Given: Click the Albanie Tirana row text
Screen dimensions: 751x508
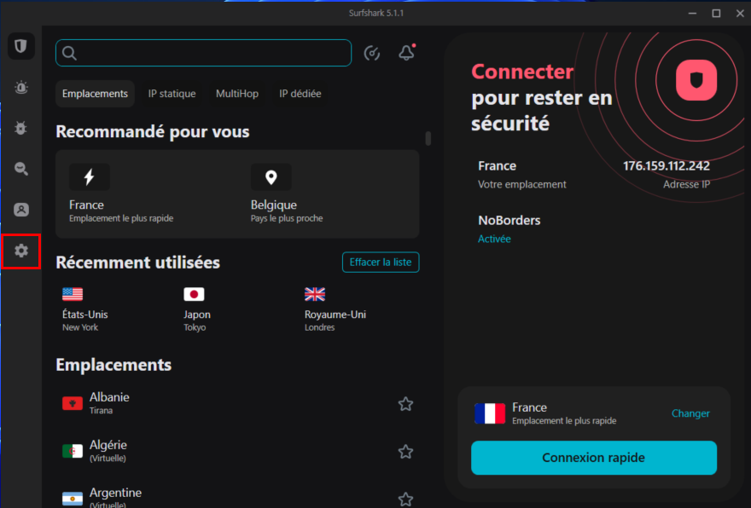Looking at the screenshot, I should coord(109,403).
